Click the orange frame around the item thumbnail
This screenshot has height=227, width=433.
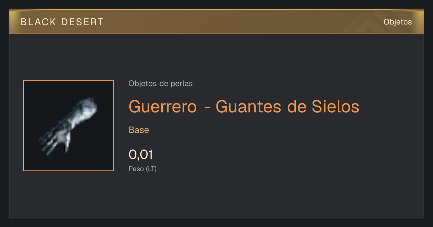tap(69, 81)
